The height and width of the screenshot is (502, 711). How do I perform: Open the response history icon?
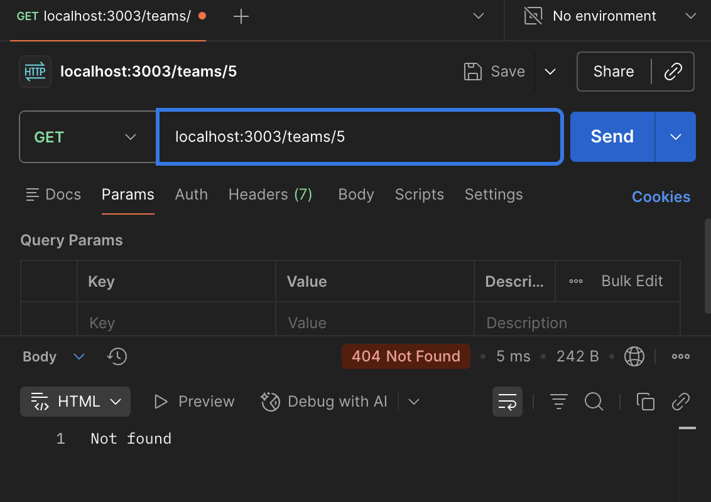(117, 356)
